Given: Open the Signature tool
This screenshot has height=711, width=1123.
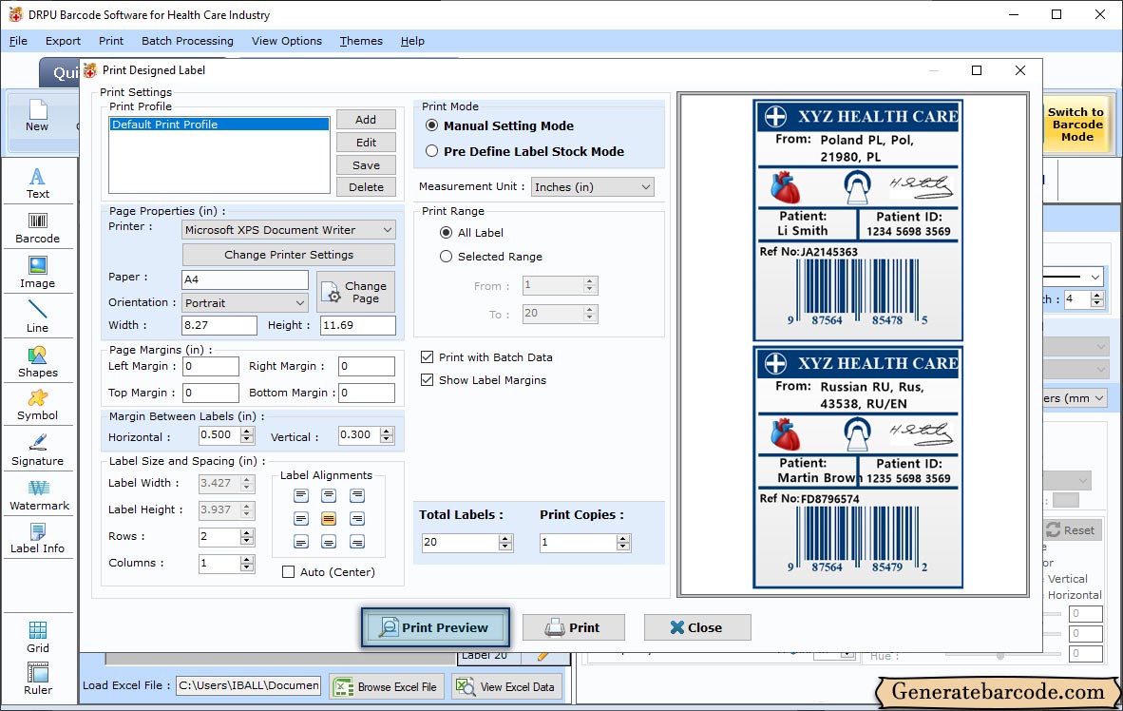Looking at the screenshot, I should (37, 451).
